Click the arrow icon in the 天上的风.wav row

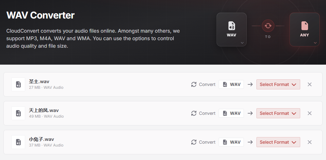[x=250, y=113]
